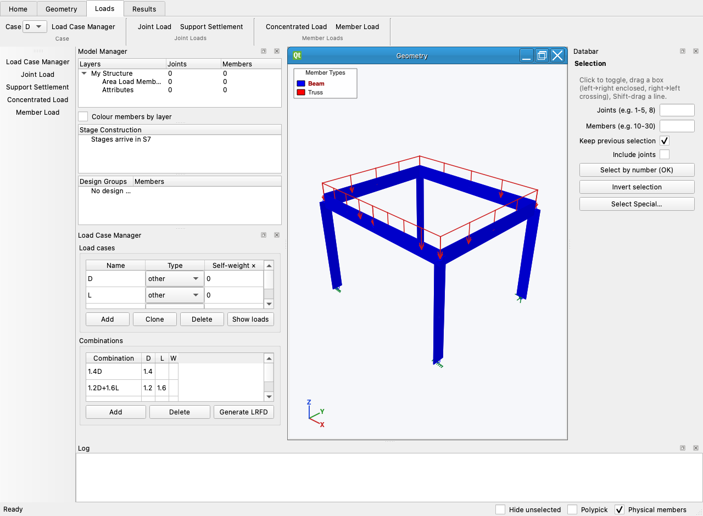Close the Databar panel
Viewport: 703px width, 516px height.
point(696,51)
